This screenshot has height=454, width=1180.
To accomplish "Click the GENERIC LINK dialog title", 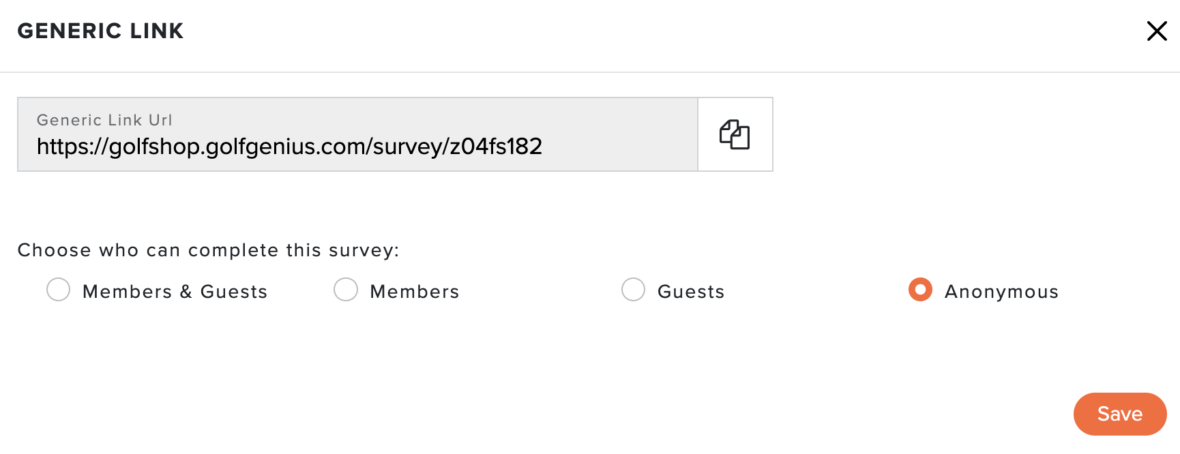I will coord(100,31).
